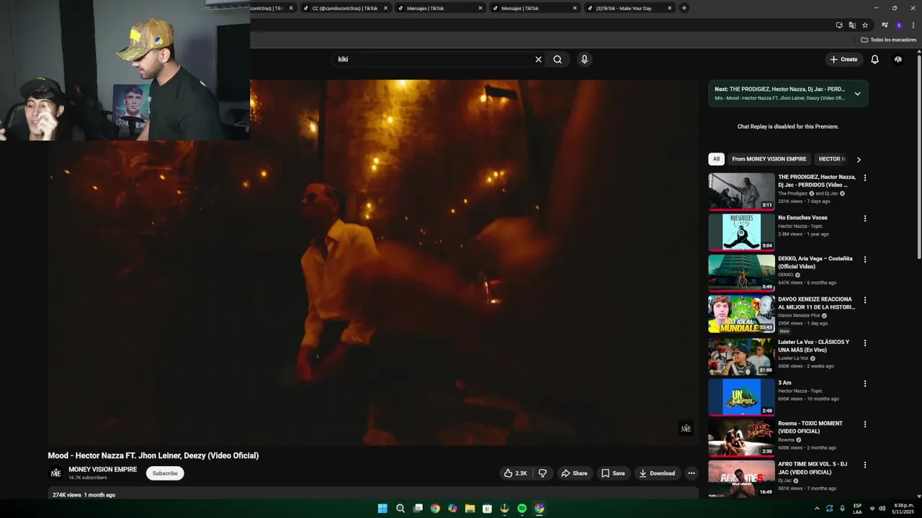
Task: Open 'AFRO TIME MIX VOL. 5' title link
Action: point(813,468)
